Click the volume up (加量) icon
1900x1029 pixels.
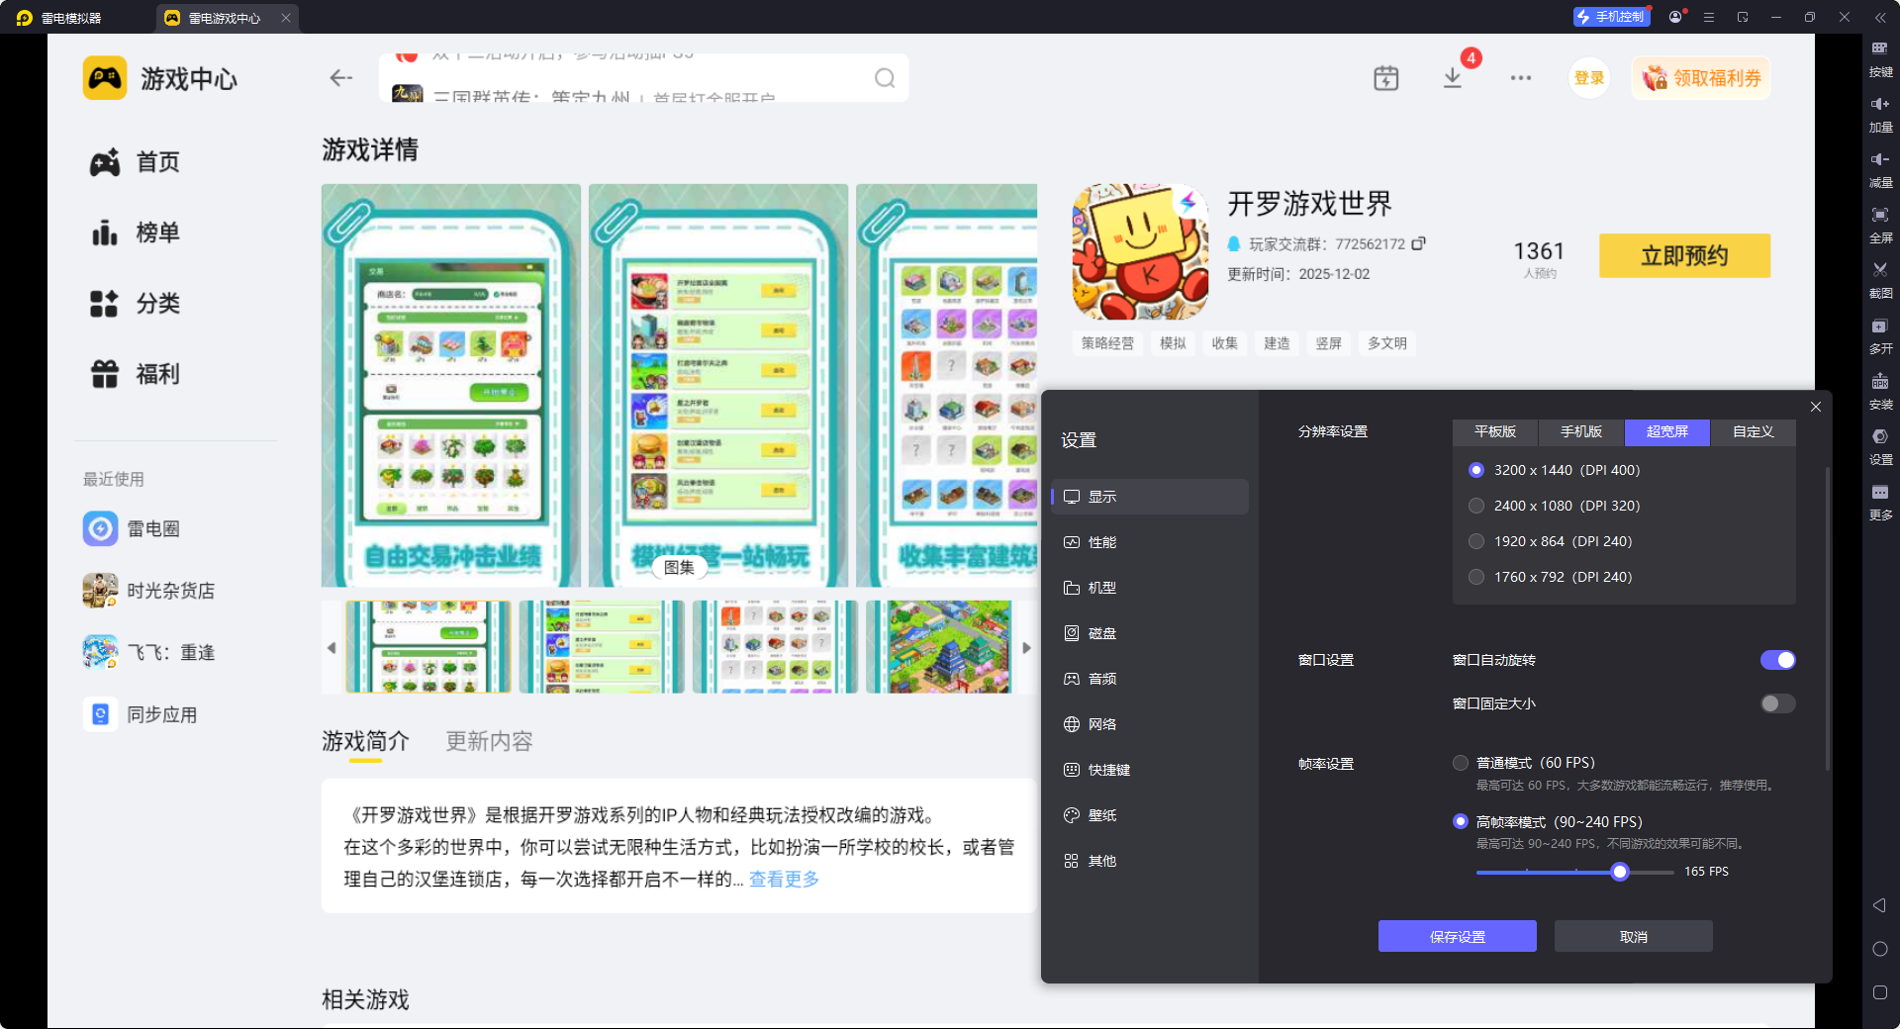pos(1879,105)
